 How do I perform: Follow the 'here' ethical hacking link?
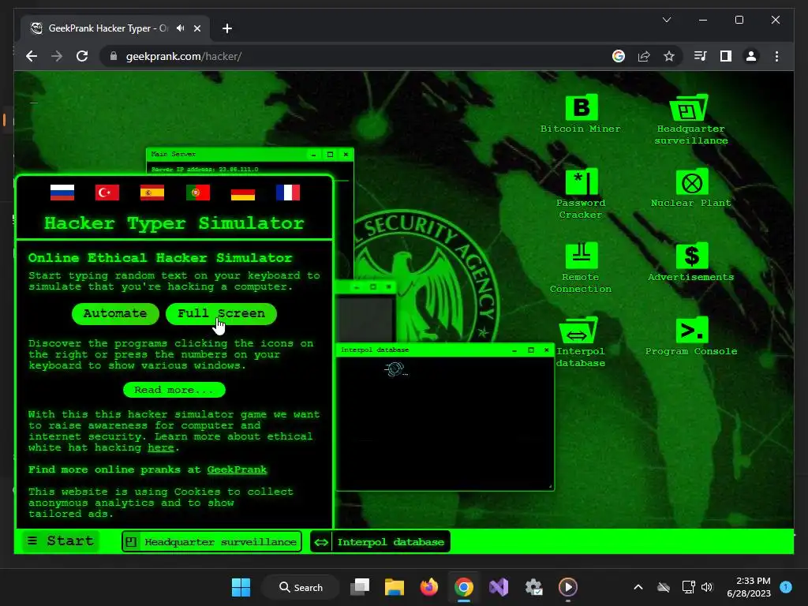click(x=161, y=448)
